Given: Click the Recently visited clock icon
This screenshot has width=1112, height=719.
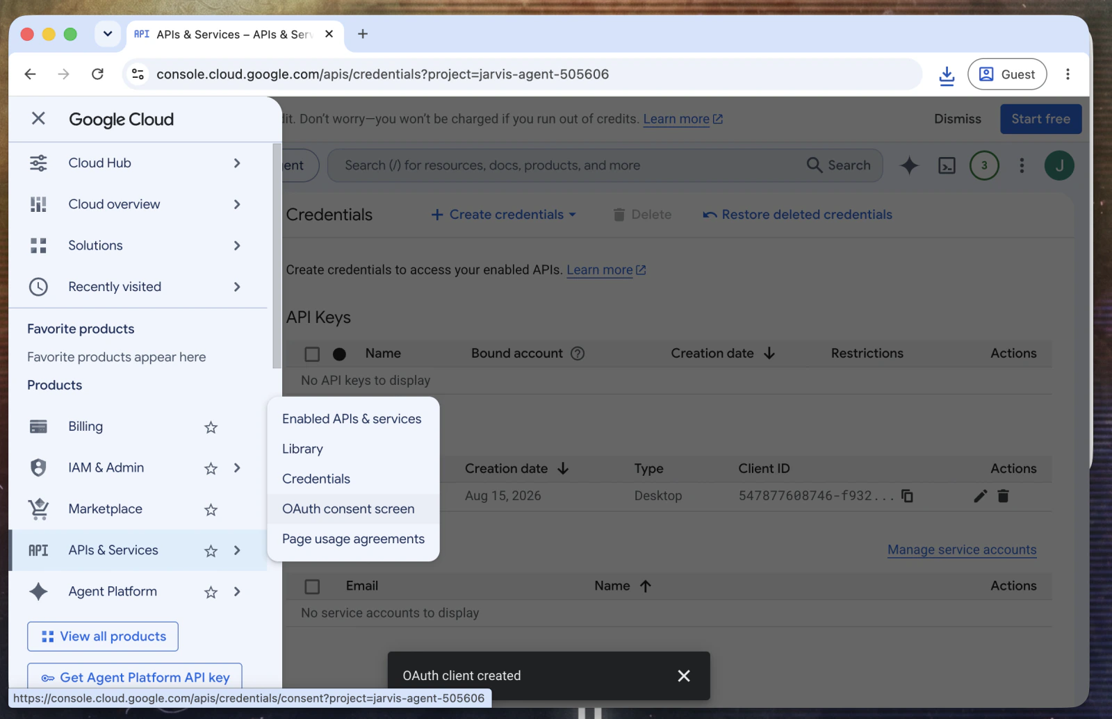Looking at the screenshot, I should coord(38,287).
